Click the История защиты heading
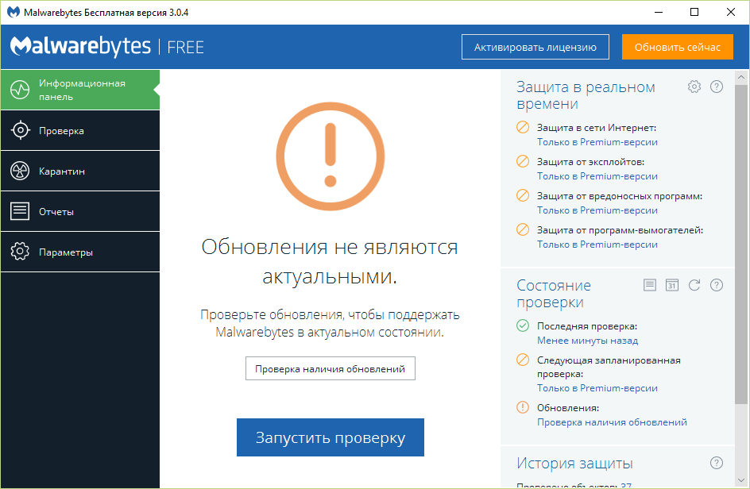 pos(574,463)
